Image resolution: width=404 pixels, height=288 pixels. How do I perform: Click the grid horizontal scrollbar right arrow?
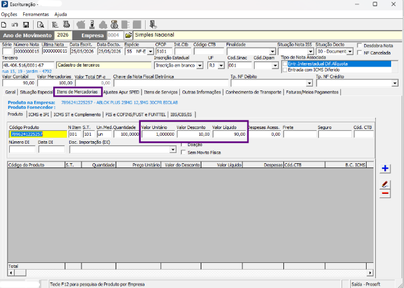pyautogui.click(x=370, y=273)
